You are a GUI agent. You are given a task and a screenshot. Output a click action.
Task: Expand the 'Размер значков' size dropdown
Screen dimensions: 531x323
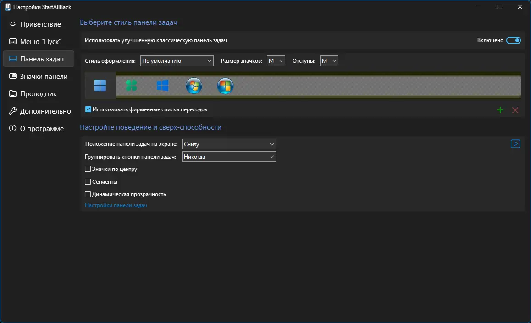coord(276,61)
